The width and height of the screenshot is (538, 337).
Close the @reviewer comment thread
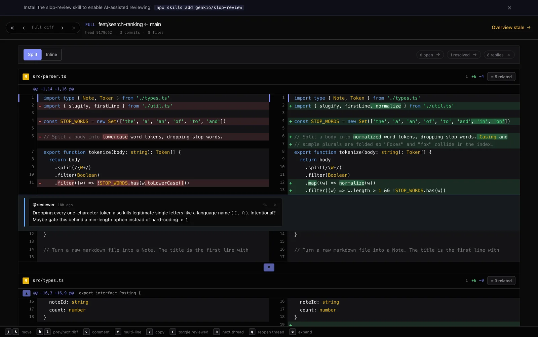pyautogui.click(x=275, y=205)
